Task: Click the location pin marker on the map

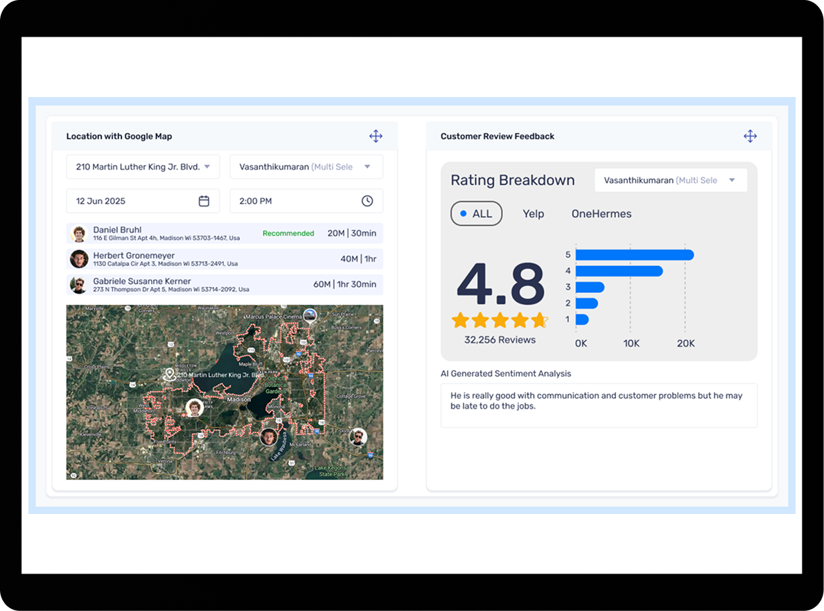Action: tap(168, 375)
